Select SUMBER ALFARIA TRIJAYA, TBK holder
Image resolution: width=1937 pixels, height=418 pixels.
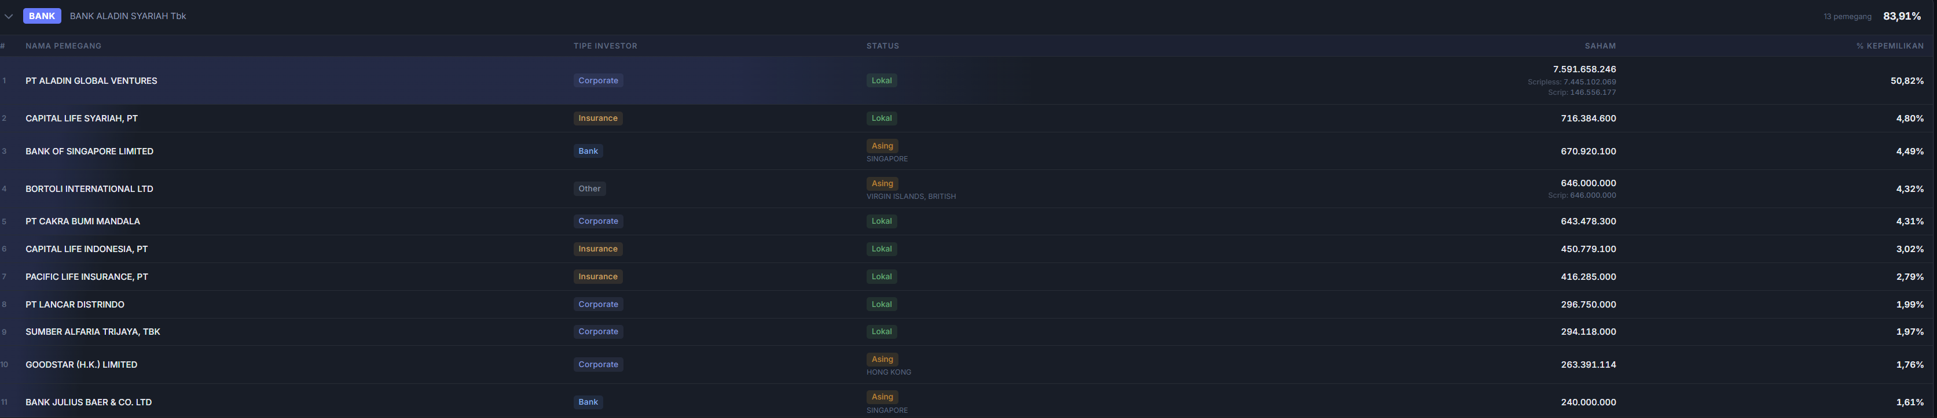(x=93, y=332)
